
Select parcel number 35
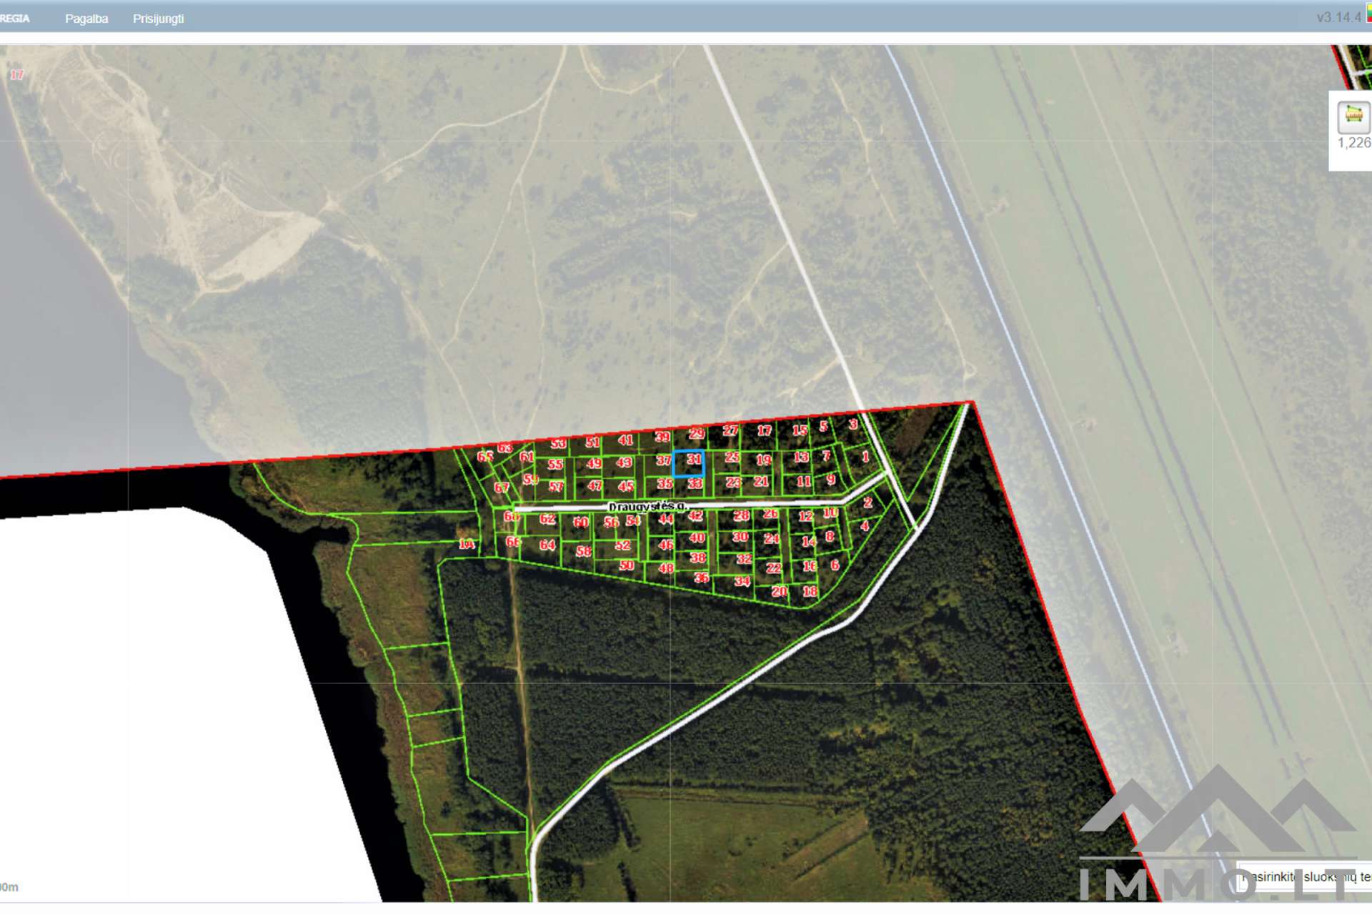[665, 484]
